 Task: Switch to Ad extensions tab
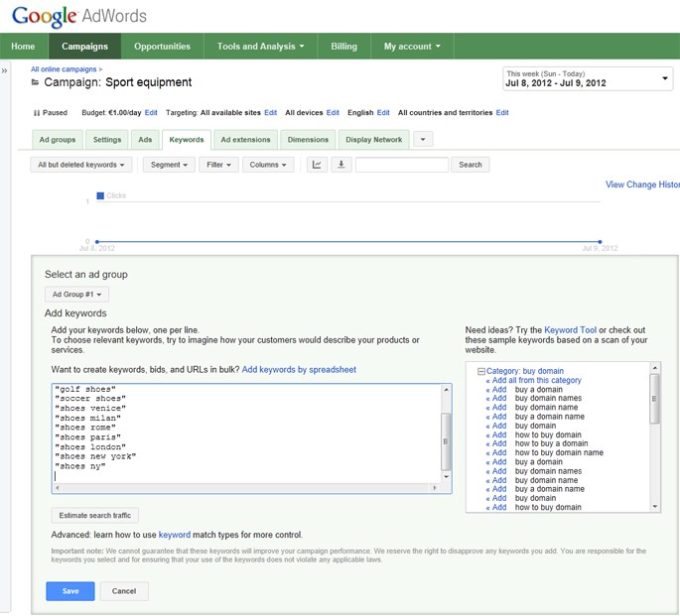[x=245, y=140]
